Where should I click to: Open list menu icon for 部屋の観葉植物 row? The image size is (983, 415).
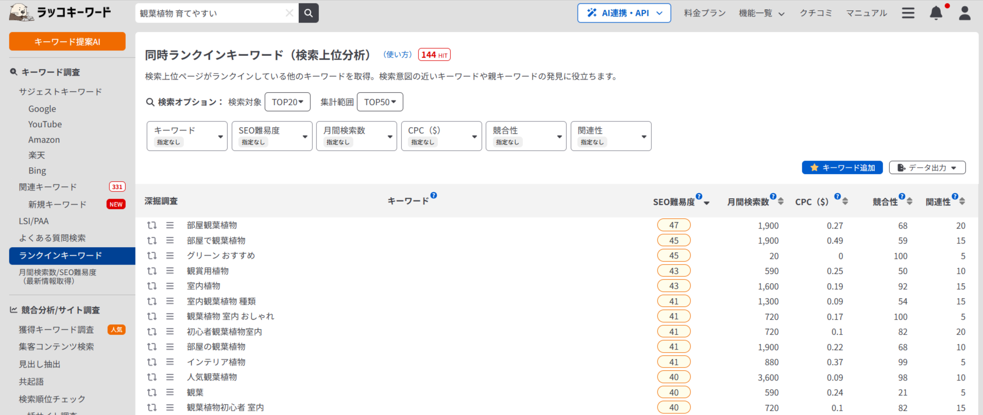point(170,347)
